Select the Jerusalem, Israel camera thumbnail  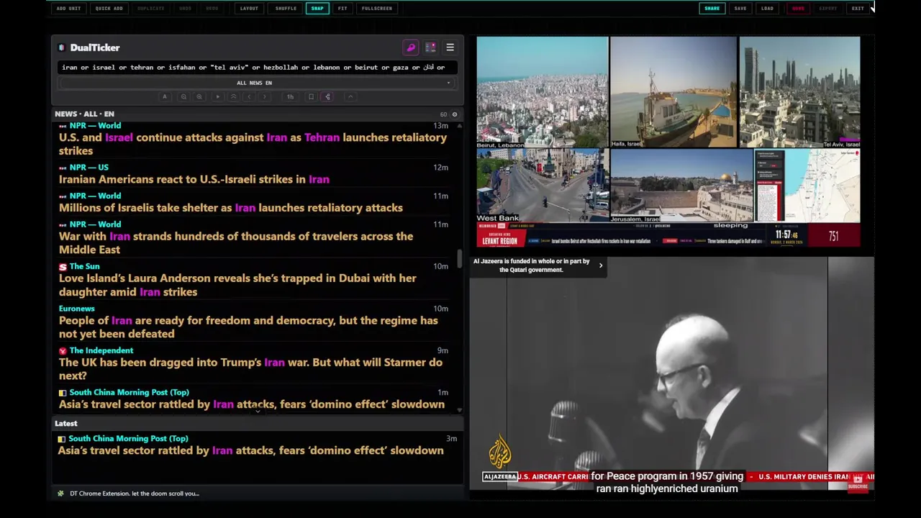tap(682, 186)
